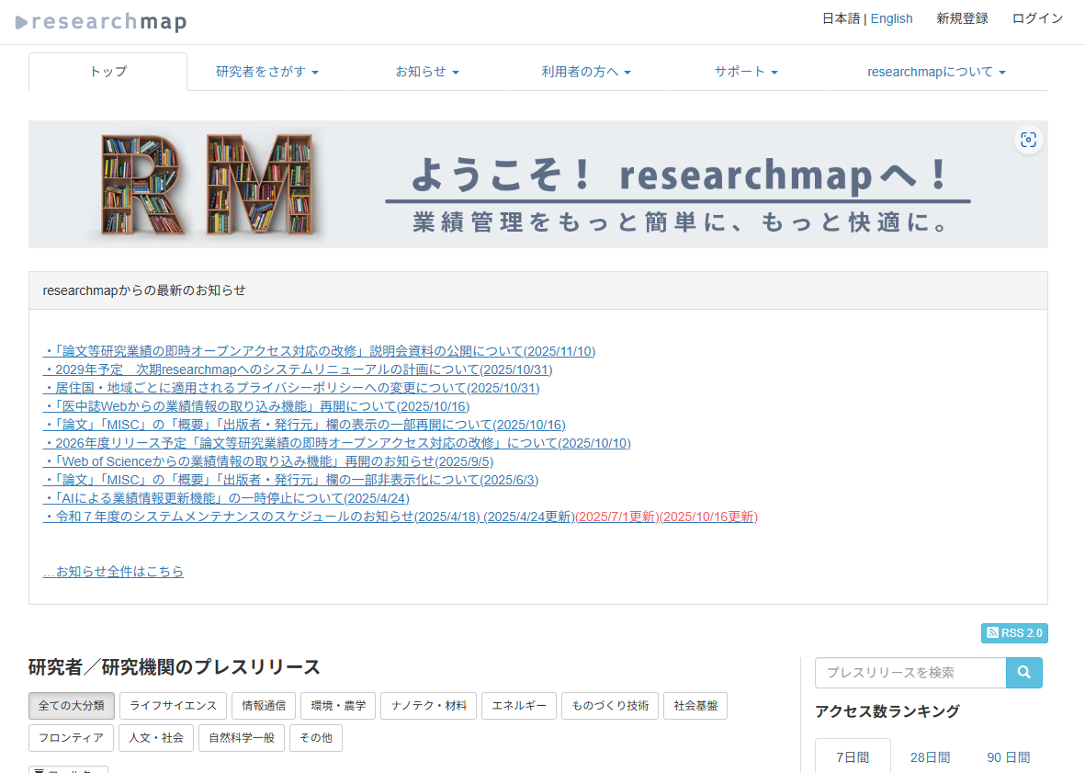Click the researchmap logo
This screenshot has width=1085, height=773.
click(x=101, y=22)
